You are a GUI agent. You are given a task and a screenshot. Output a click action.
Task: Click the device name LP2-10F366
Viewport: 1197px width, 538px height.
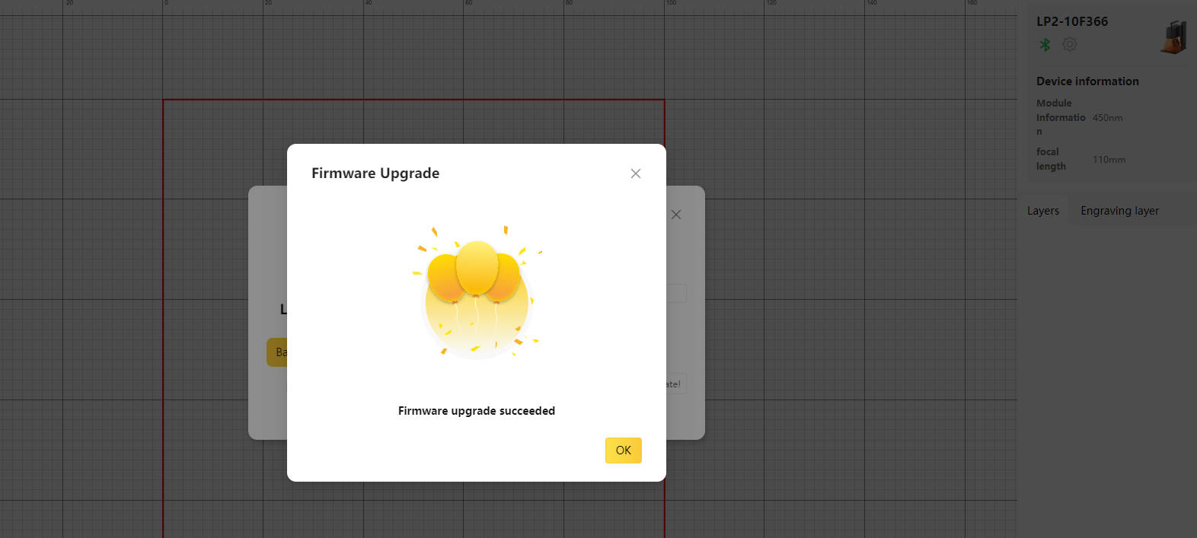(x=1071, y=21)
